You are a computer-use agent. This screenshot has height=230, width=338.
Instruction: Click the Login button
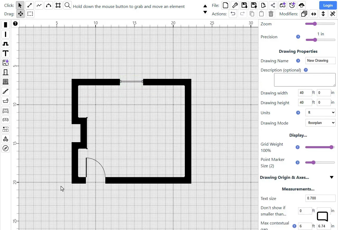point(328,5)
